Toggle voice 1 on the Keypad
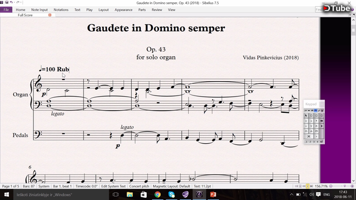 coord(306,142)
